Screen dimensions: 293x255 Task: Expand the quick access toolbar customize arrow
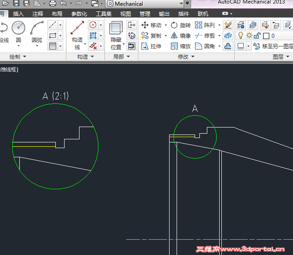[x=187, y=4]
